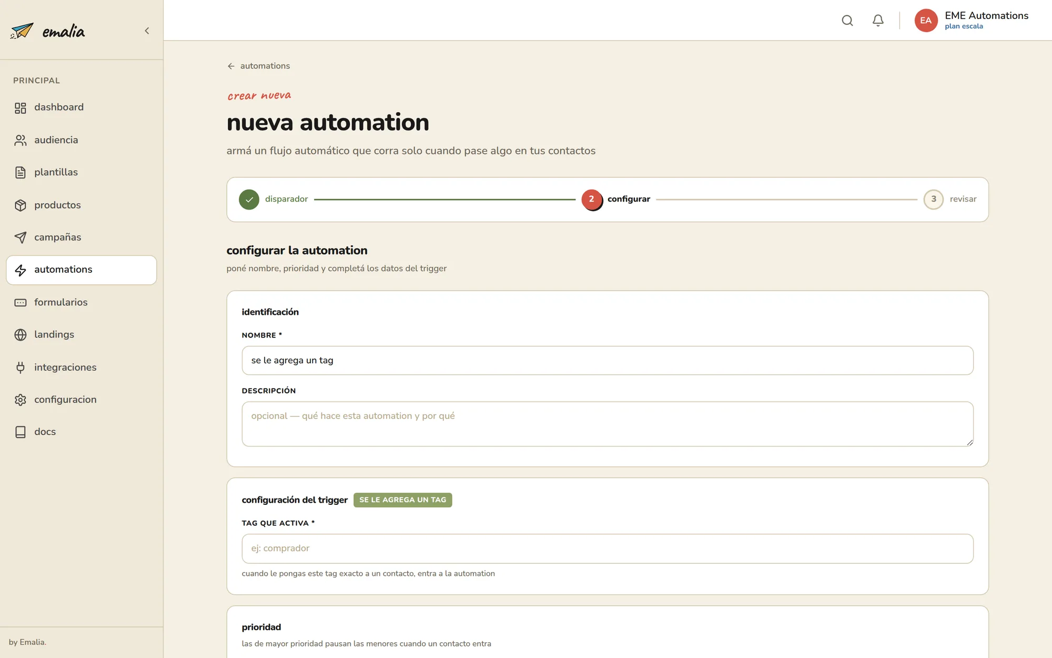Collapse the sidebar with the chevron
The width and height of the screenshot is (1052, 658).
147,31
